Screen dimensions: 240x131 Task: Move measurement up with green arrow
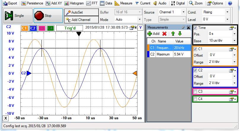(173, 34)
